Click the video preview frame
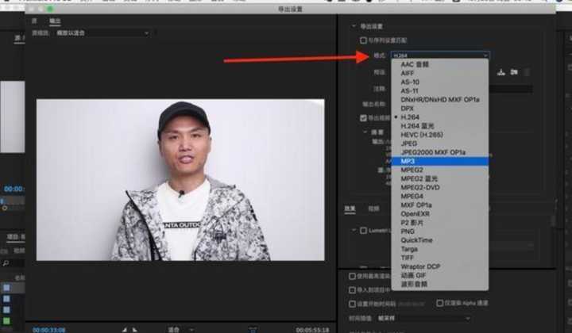This screenshot has width=572, height=333. tap(180, 180)
